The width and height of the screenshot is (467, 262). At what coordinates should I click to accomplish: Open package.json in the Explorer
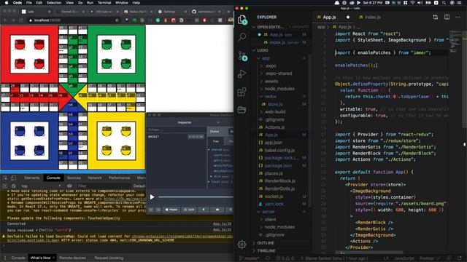pos(278,165)
